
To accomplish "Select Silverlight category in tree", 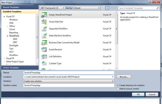I will (14, 45).
